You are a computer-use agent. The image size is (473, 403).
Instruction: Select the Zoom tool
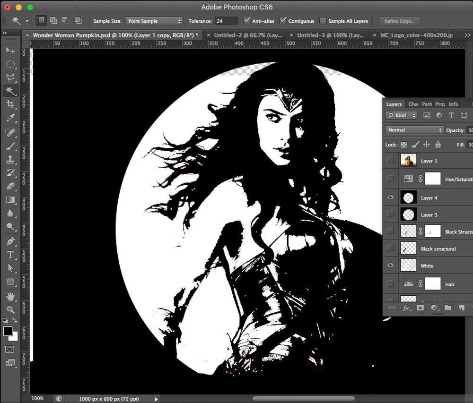pos(10,310)
